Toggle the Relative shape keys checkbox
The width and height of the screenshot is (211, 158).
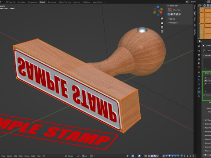(204, 95)
